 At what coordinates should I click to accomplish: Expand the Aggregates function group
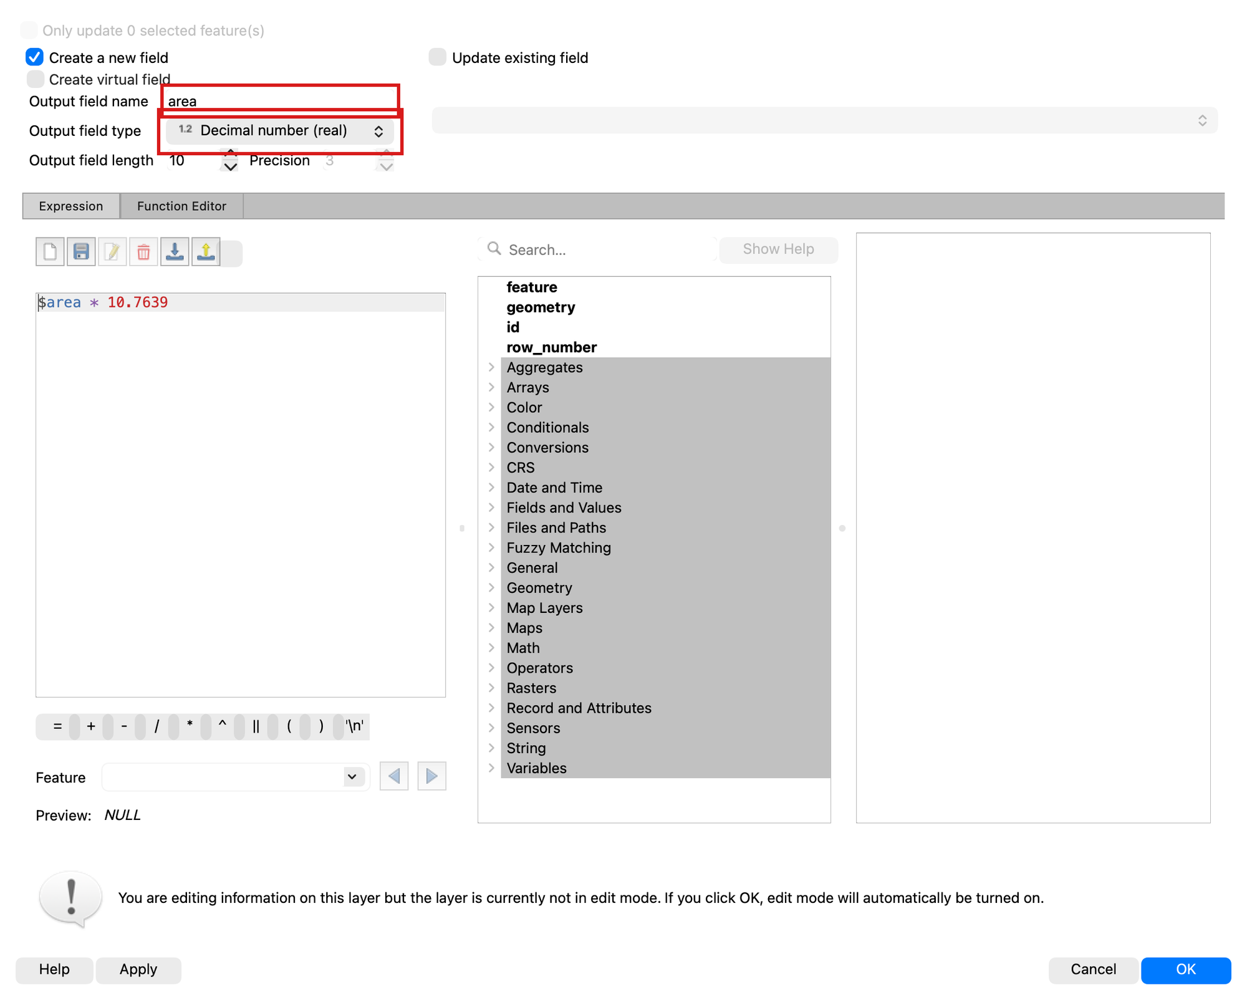point(491,367)
